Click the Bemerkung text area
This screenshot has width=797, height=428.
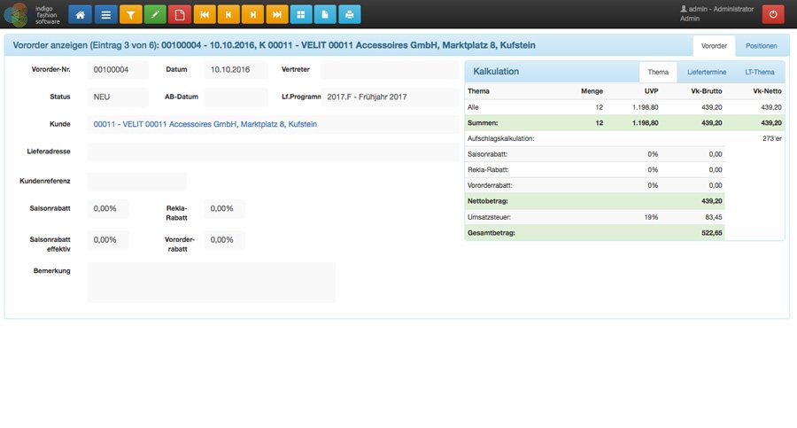click(x=212, y=283)
